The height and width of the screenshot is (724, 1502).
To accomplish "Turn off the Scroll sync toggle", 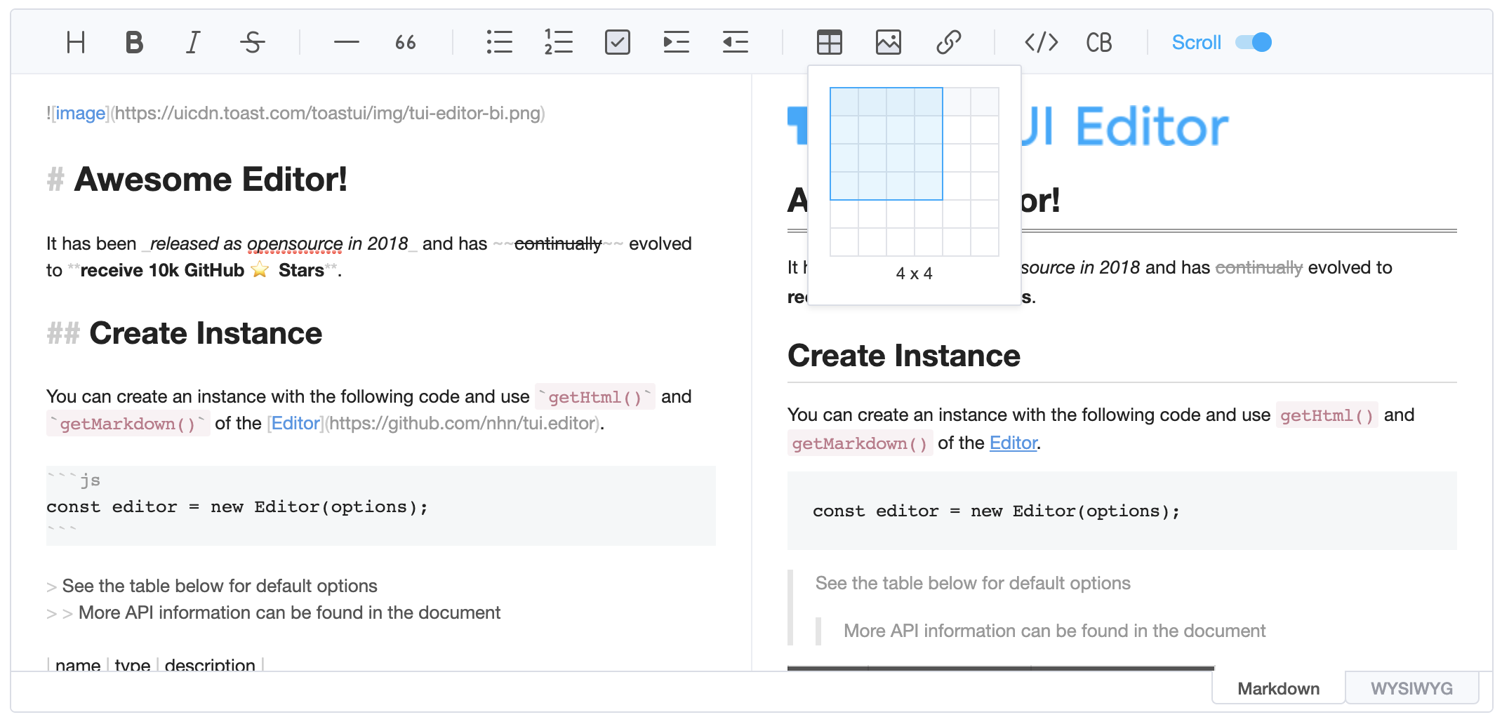I will [1254, 43].
